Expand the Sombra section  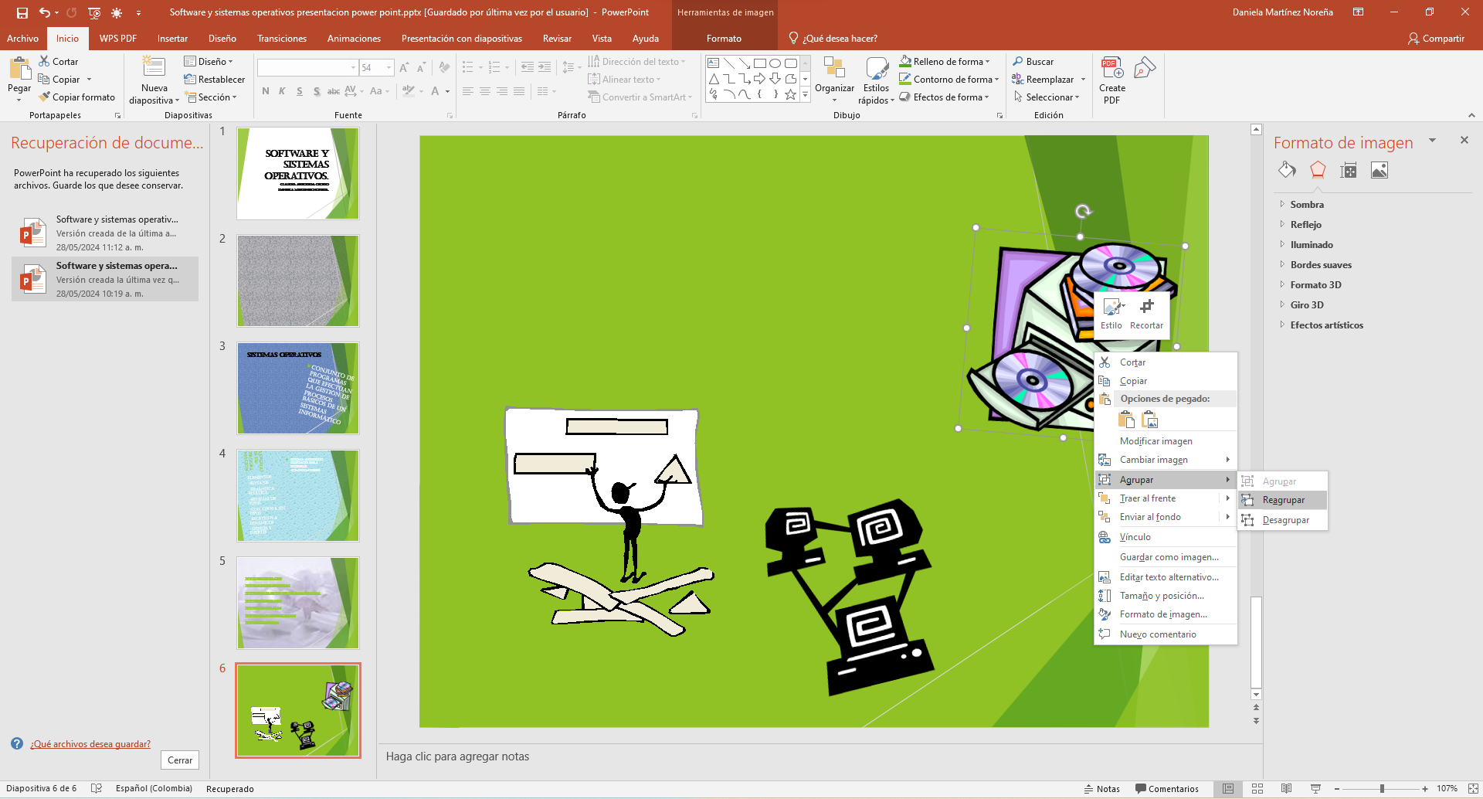(1306, 205)
